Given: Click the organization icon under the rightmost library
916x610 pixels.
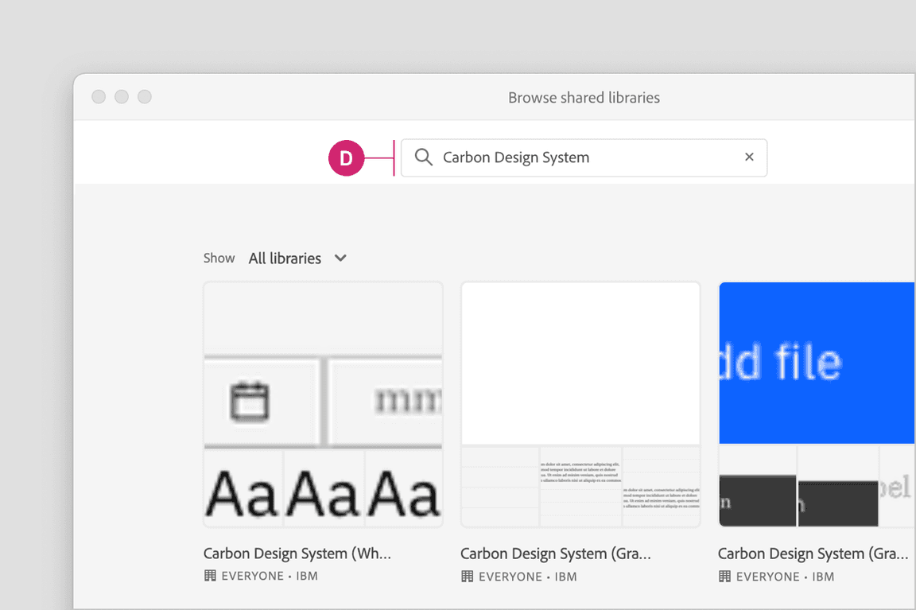Looking at the screenshot, I should [724, 576].
